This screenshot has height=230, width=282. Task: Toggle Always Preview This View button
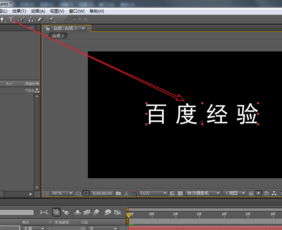click(46, 193)
